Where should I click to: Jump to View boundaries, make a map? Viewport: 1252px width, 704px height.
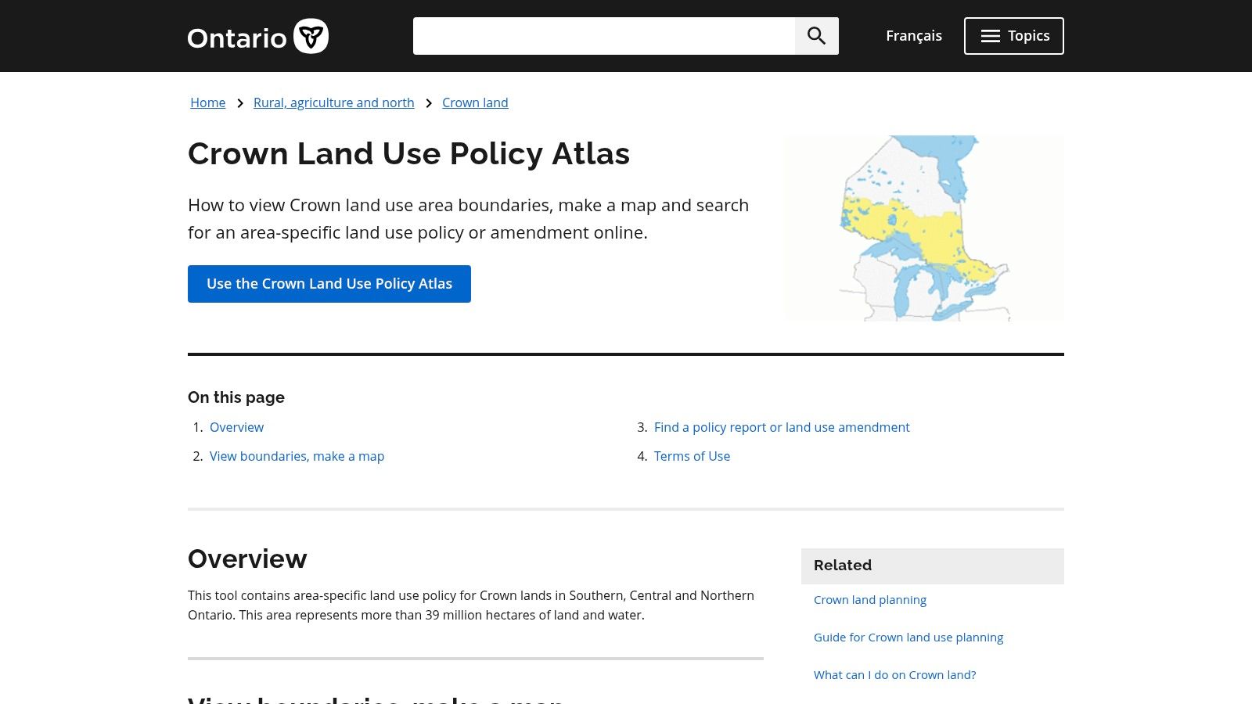tap(297, 456)
